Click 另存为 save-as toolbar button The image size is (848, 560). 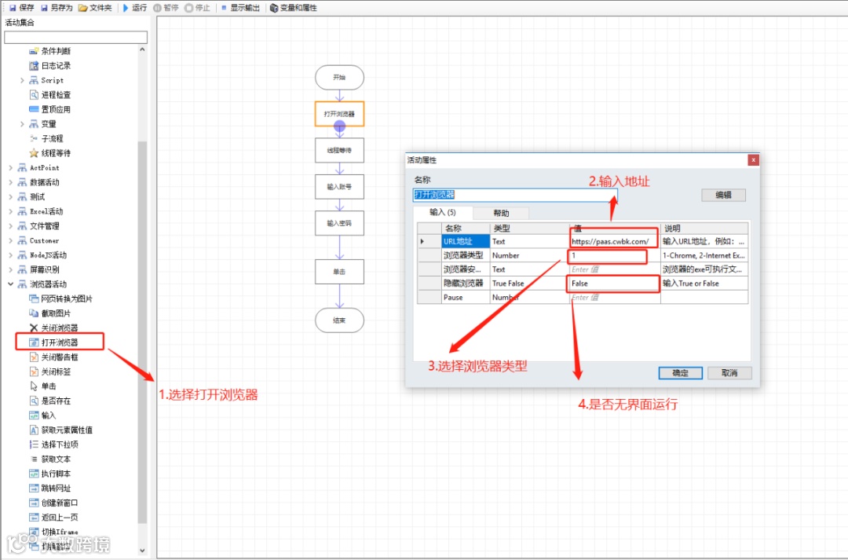click(57, 8)
